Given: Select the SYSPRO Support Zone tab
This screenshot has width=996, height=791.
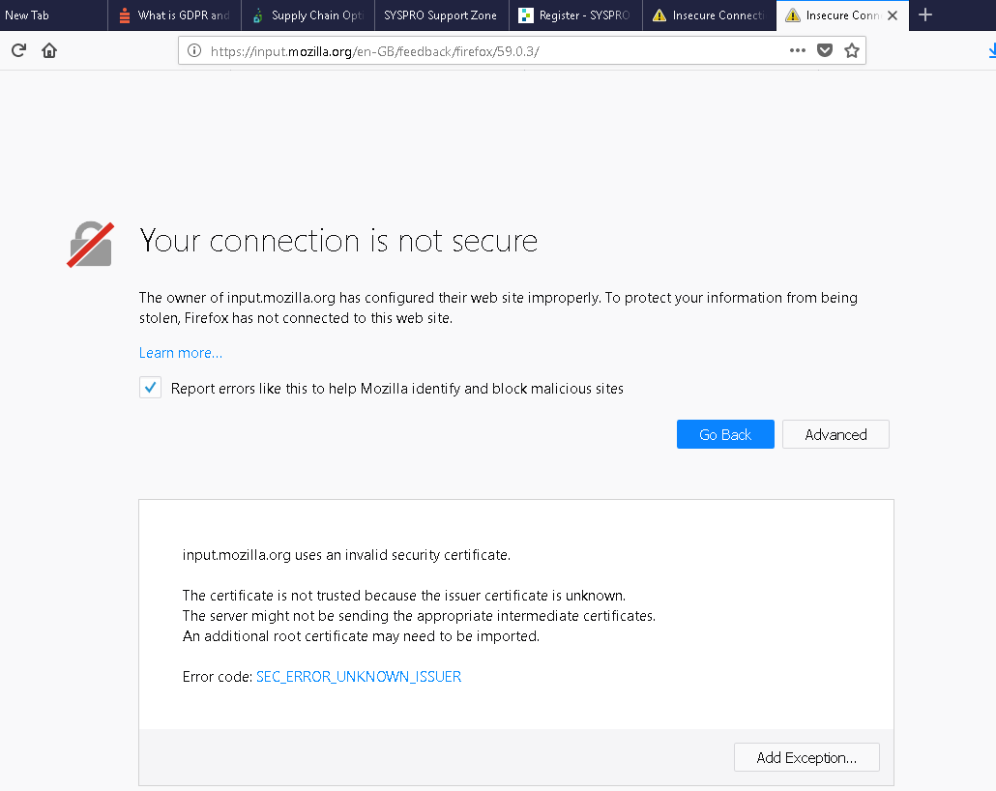Looking at the screenshot, I should point(440,15).
